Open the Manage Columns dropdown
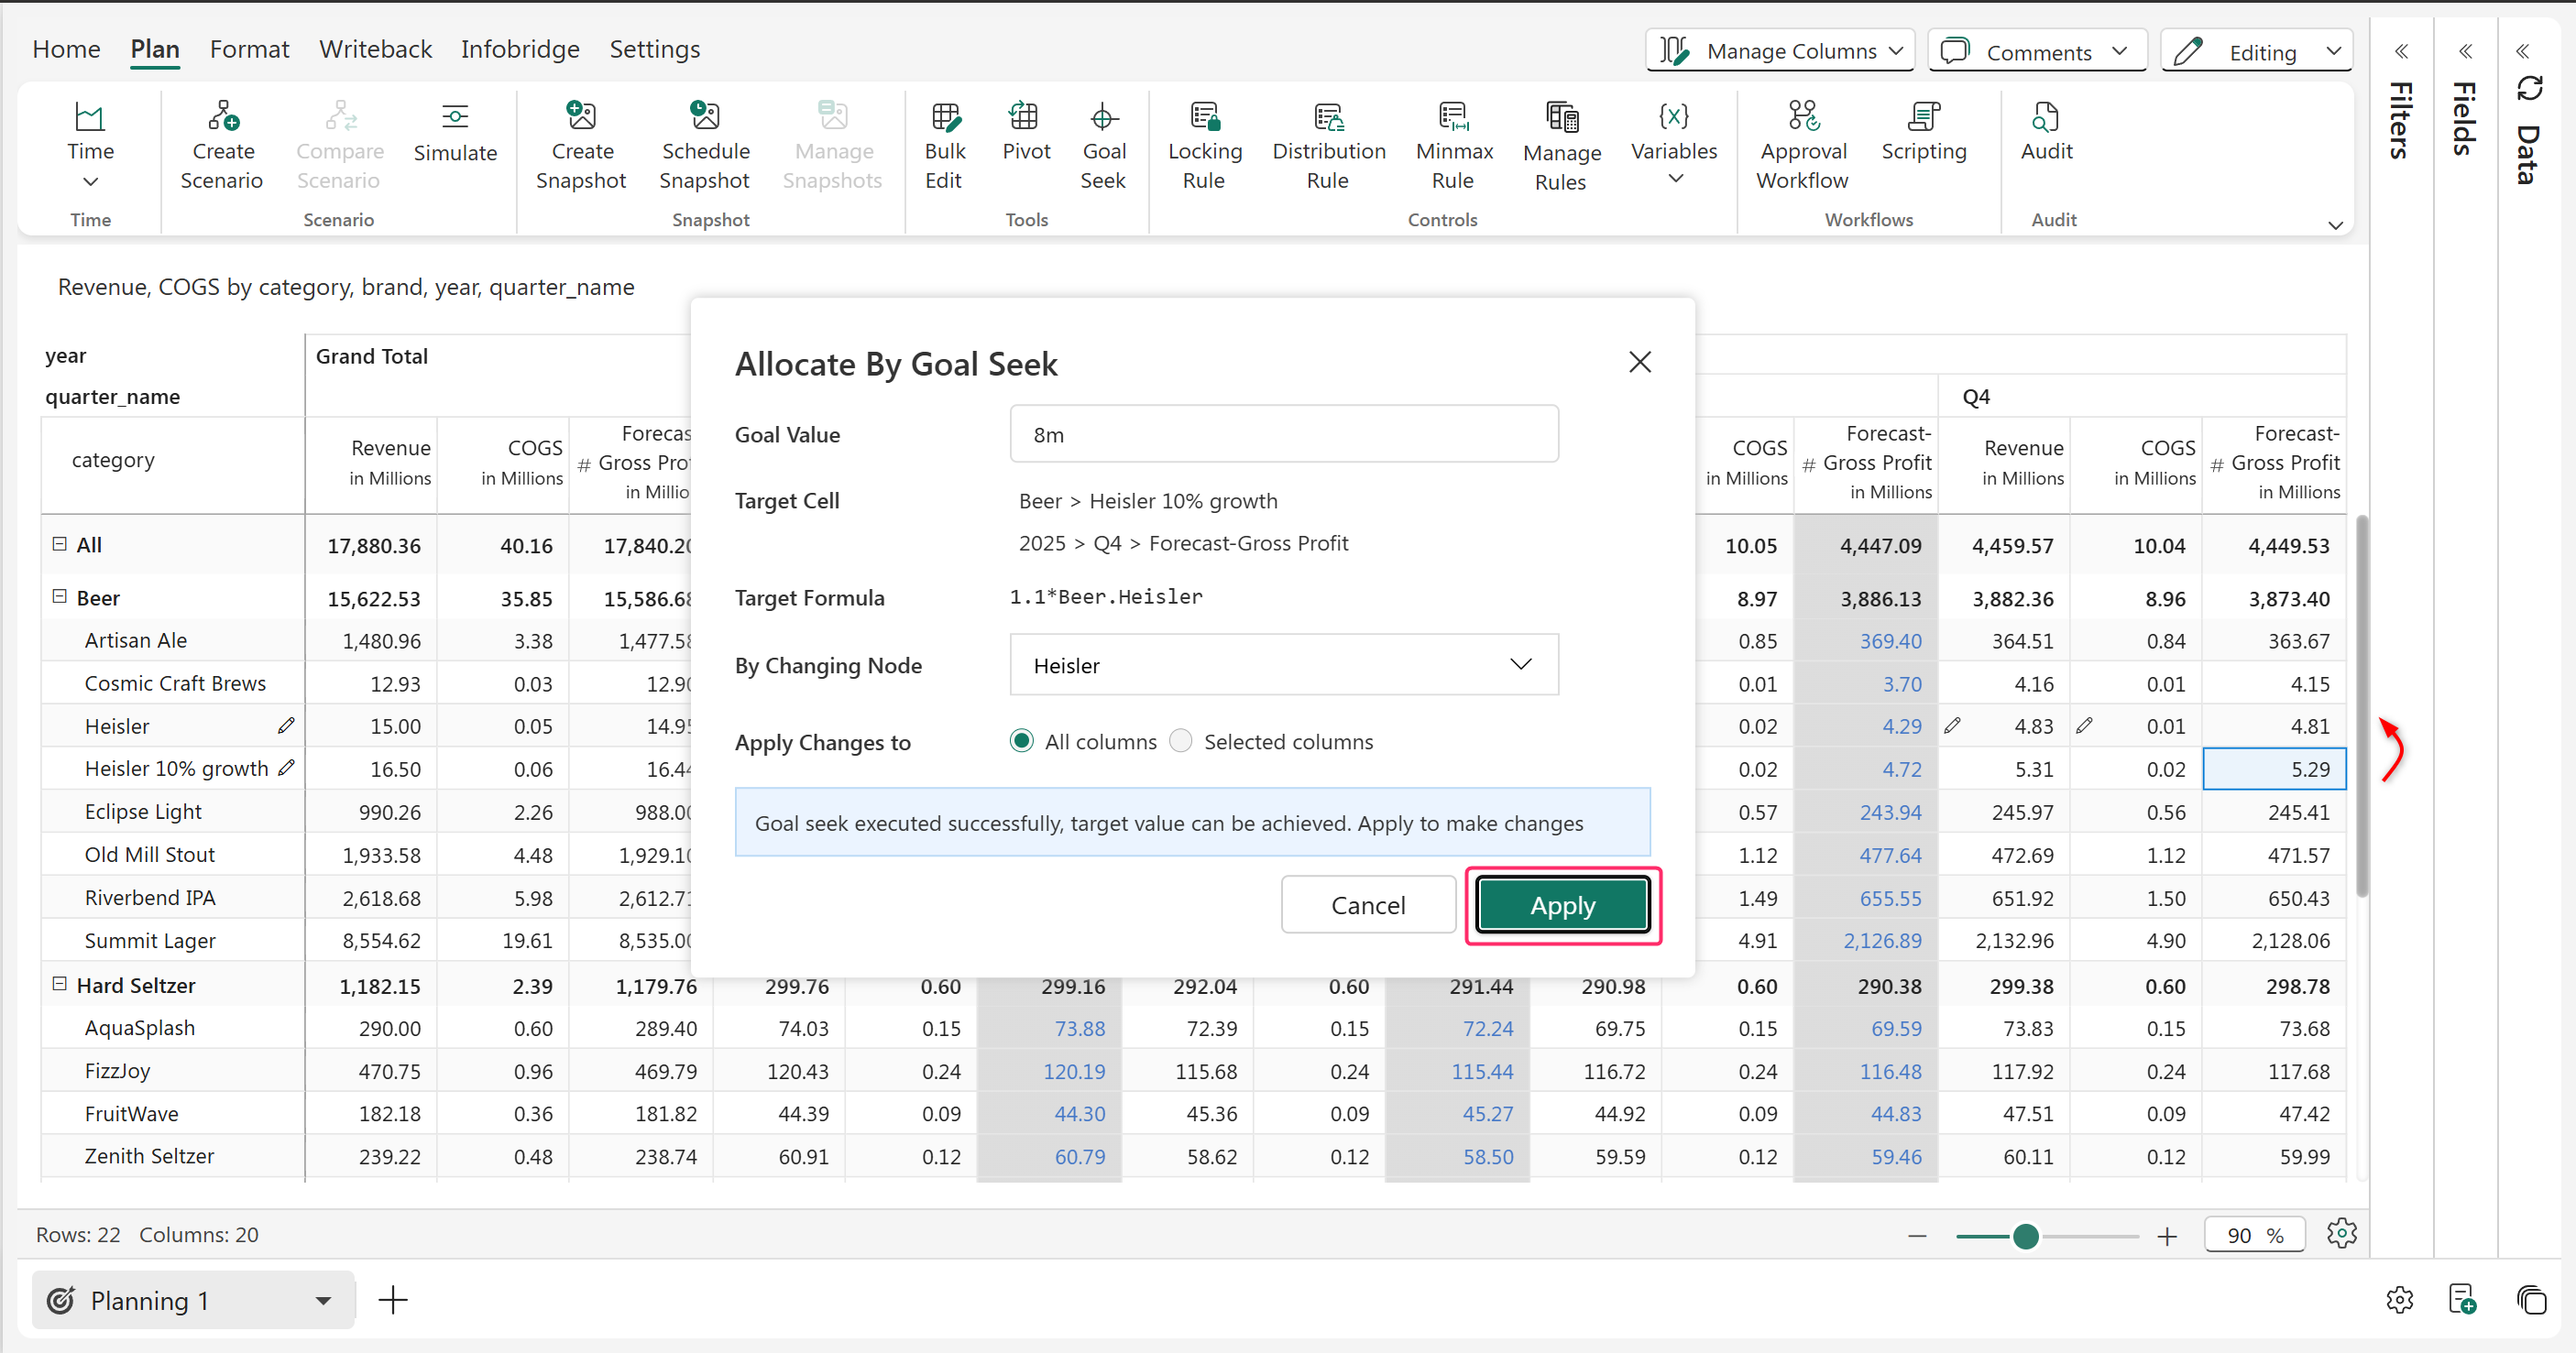Viewport: 2576px width, 1353px height. 1779,51
